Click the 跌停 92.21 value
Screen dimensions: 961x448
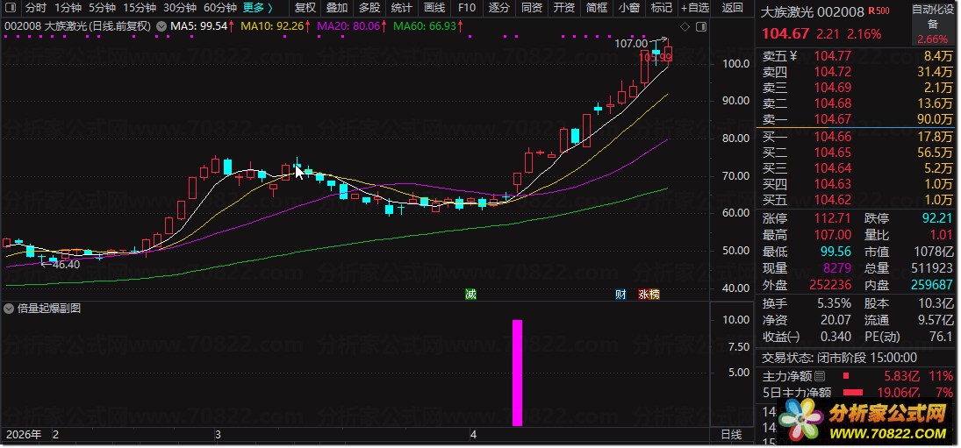[x=937, y=218]
